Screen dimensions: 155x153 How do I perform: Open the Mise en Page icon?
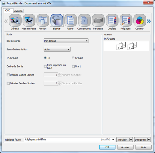click(29, 20)
